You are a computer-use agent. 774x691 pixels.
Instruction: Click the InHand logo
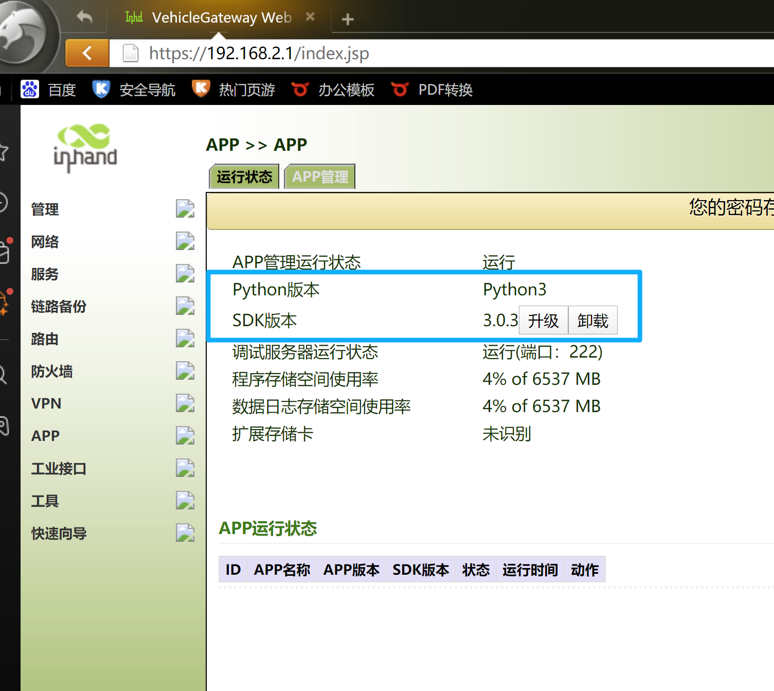coord(85,147)
